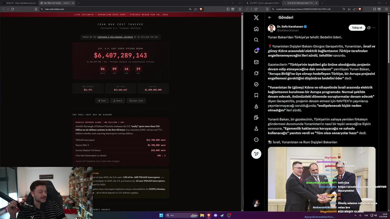Reload the iran-cost-ticker.com page
This screenshot has height=219, width=390.
(12, 9)
